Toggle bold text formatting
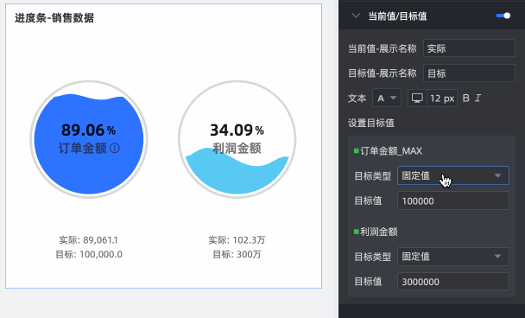This screenshot has height=318, width=525. point(465,99)
